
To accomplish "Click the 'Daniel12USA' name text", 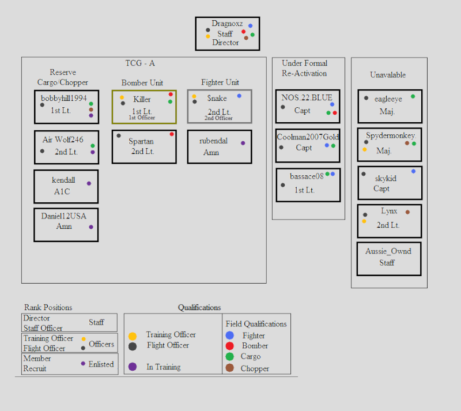I will pyautogui.click(x=63, y=216).
